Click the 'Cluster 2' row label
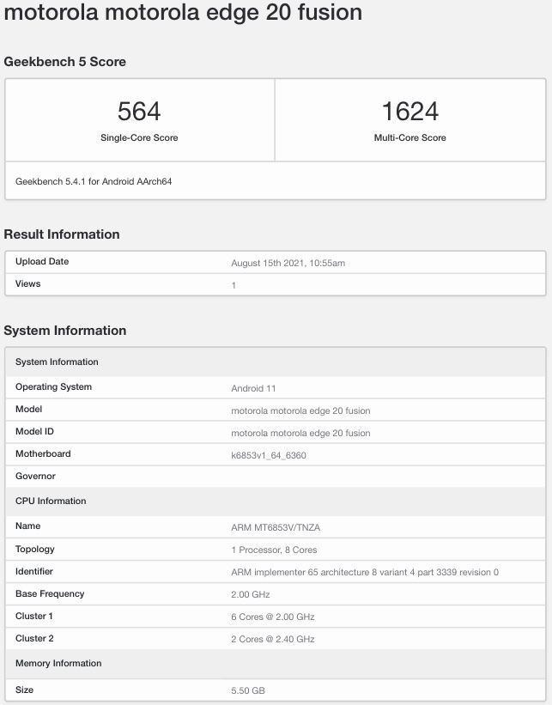 point(34,639)
